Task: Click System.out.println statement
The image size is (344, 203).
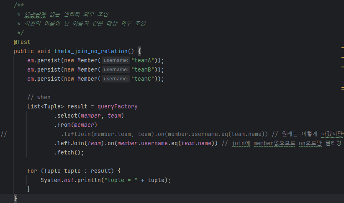Action: (x=105, y=180)
